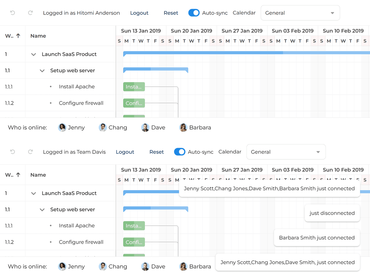Click the redo icon in Hitomi's toolbar

click(x=30, y=13)
